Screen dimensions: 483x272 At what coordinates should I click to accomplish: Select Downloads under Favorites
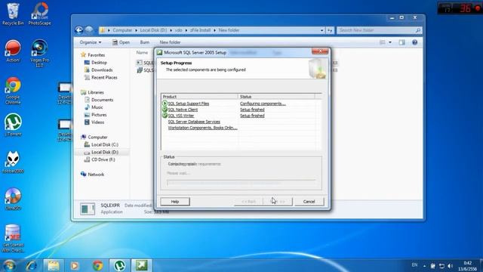click(102, 70)
